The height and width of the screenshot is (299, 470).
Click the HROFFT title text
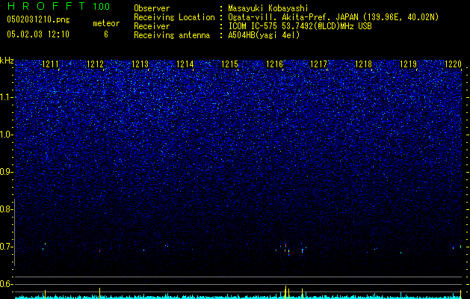point(47,6)
